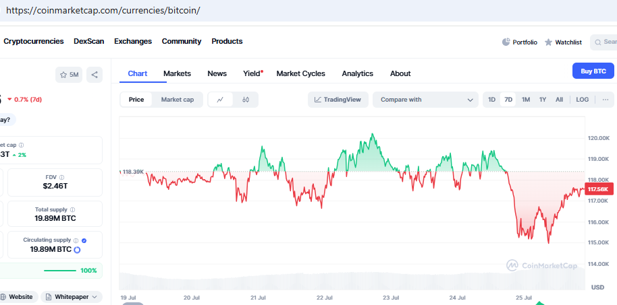Click the market cap info icon
This screenshot has height=305, width=617.
pos(21,145)
